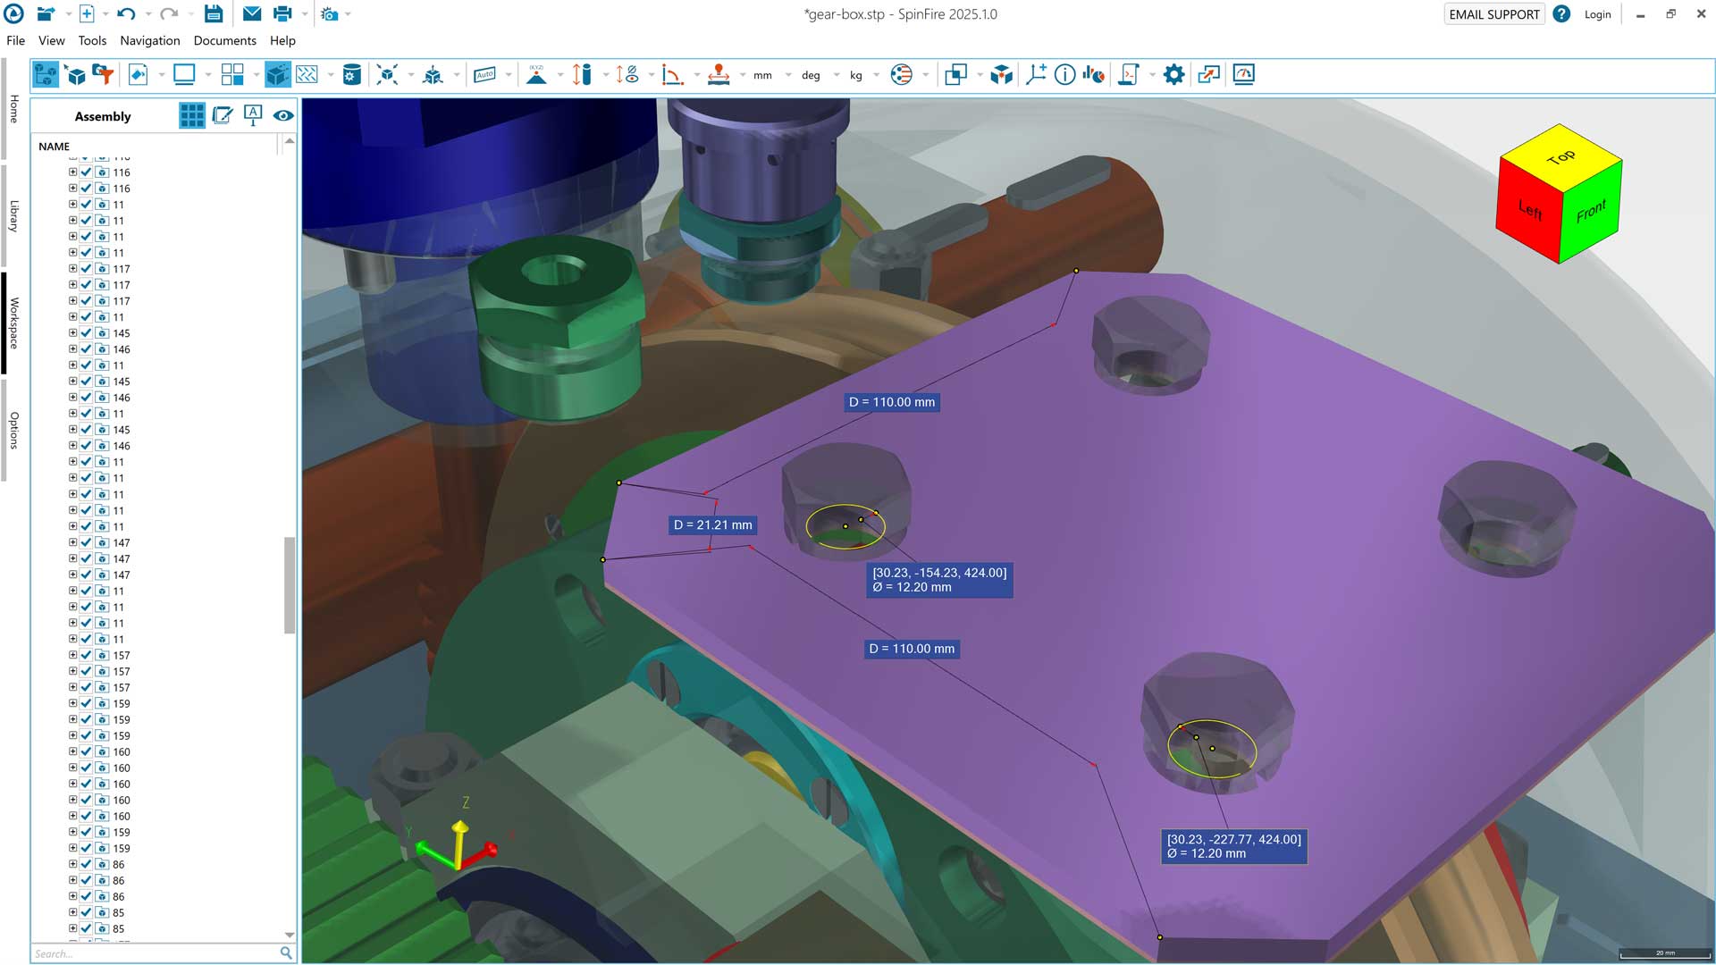Select the angle measurement tool

pyautogui.click(x=671, y=75)
